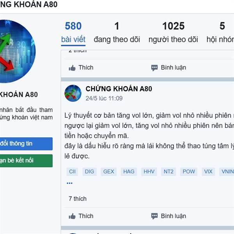Viewport: 234px width, 234px height.
Task: Open post author's small avatar
Action: pyautogui.click(x=73, y=93)
